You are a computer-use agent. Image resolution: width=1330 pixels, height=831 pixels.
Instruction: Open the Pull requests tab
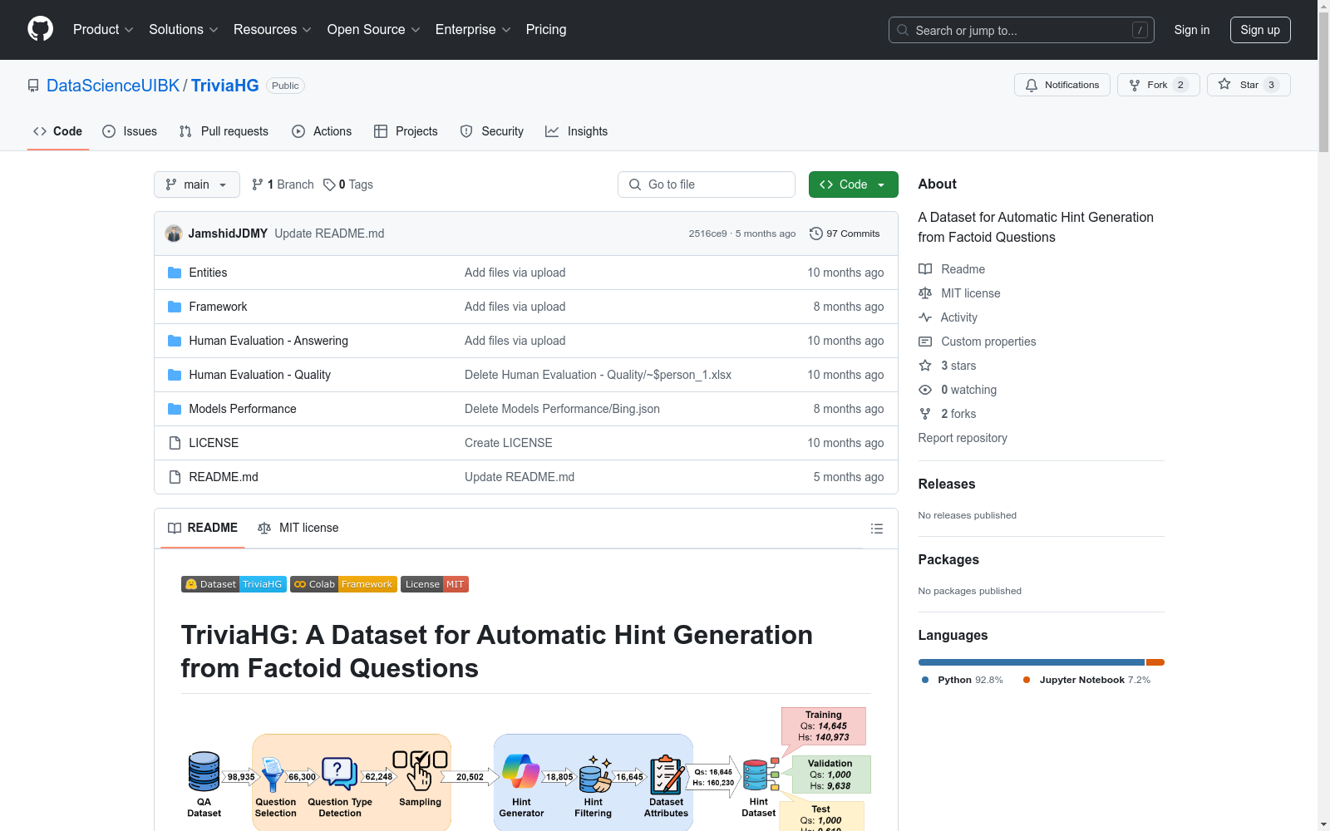(224, 131)
